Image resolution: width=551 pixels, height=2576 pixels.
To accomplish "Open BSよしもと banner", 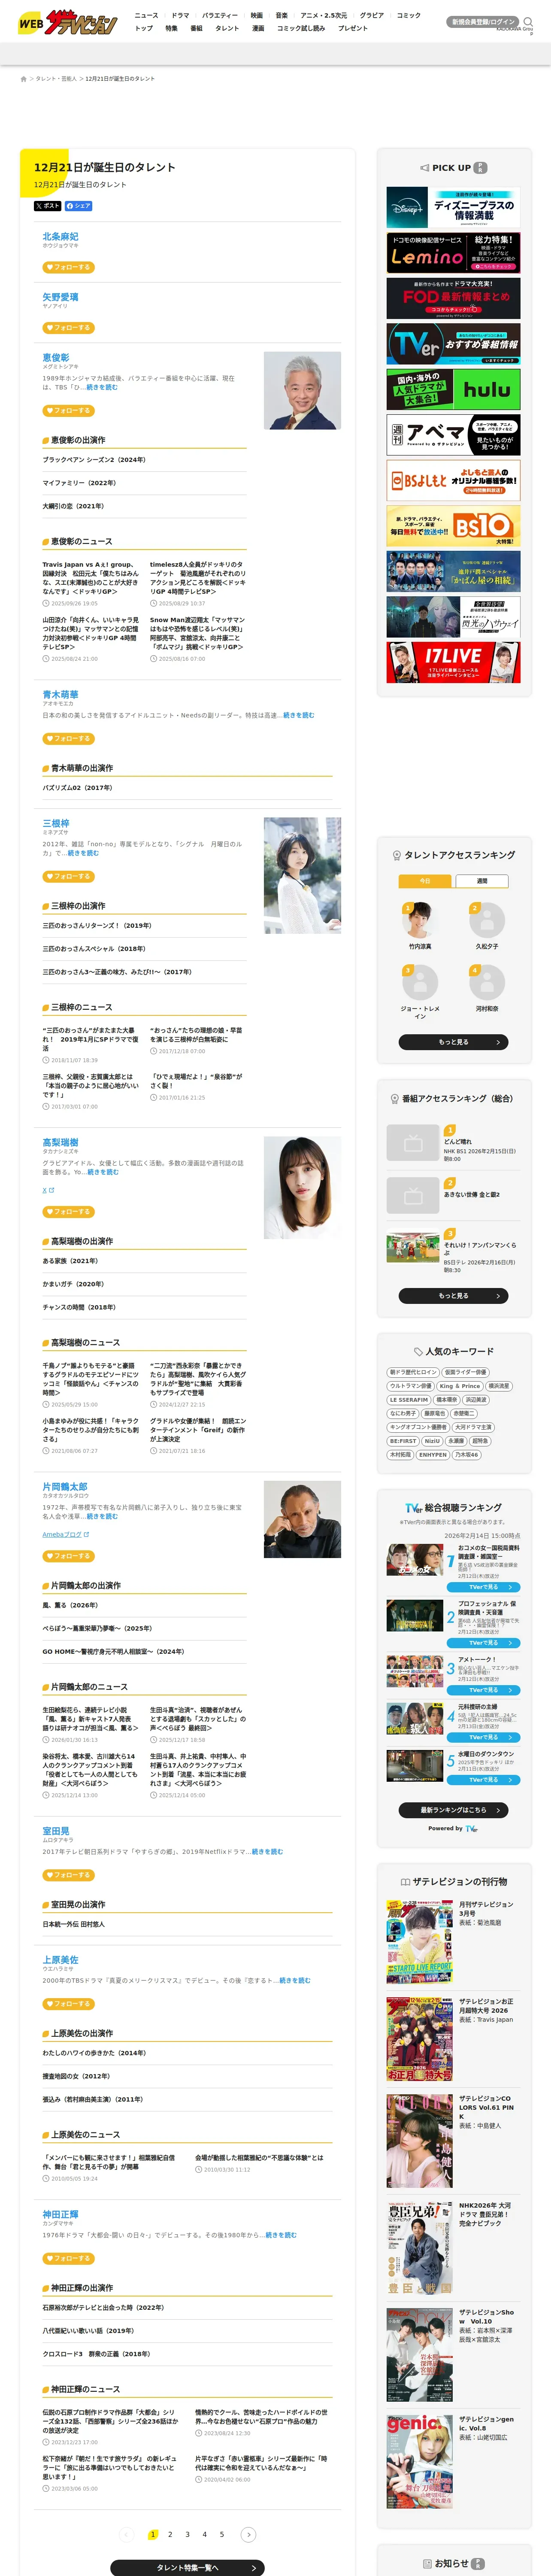I will (453, 480).
